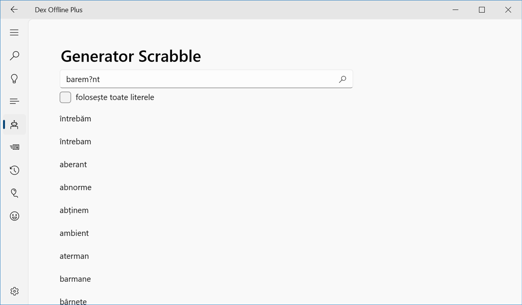The height and width of the screenshot is (305, 522).
Task: Open the text lines sidebar icon
Action: pos(14,102)
